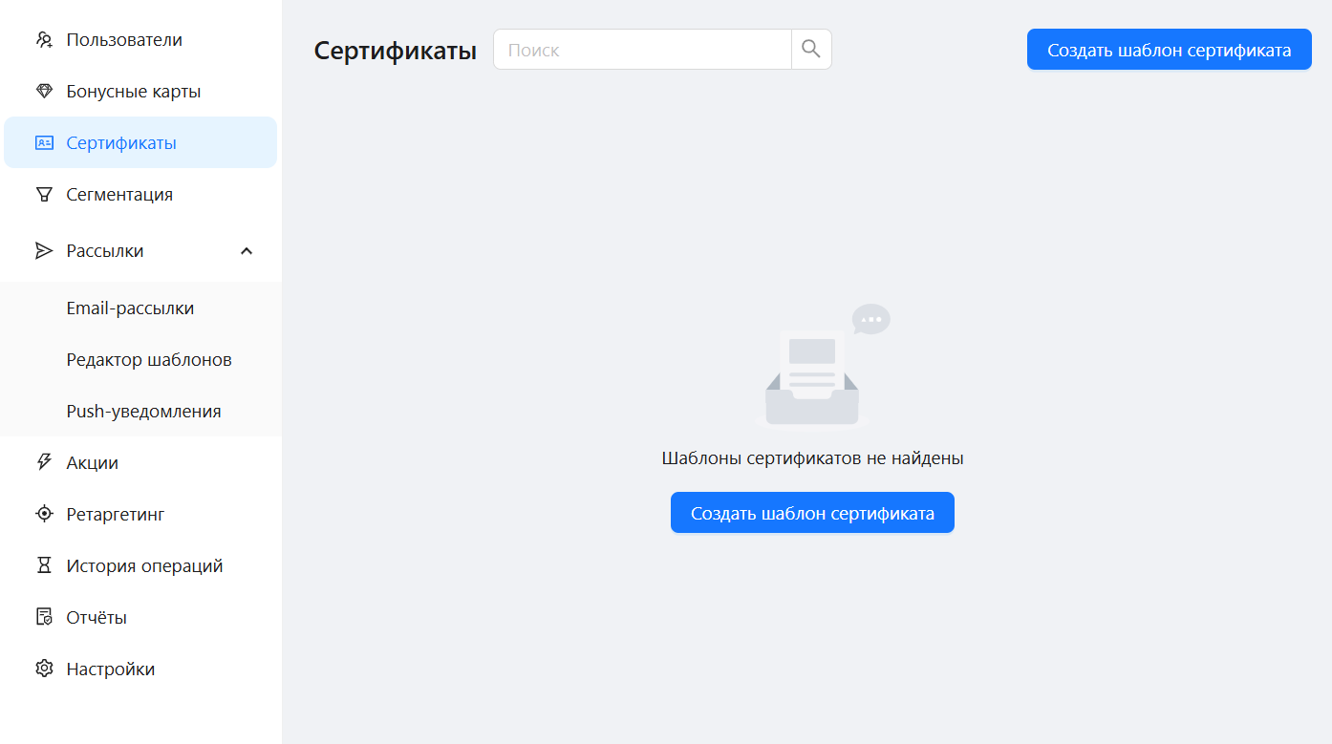Click center Создать шаблон сертификата button
1332x744 pixels.
(812, 513)
